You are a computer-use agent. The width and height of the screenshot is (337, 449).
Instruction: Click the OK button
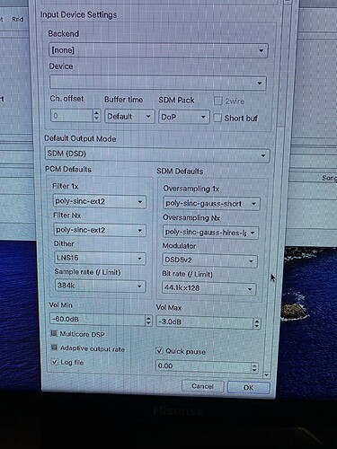point(249,387)
